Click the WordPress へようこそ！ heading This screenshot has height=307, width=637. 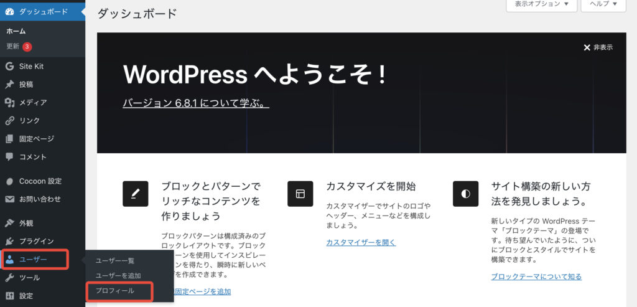[x=254, y=75]
